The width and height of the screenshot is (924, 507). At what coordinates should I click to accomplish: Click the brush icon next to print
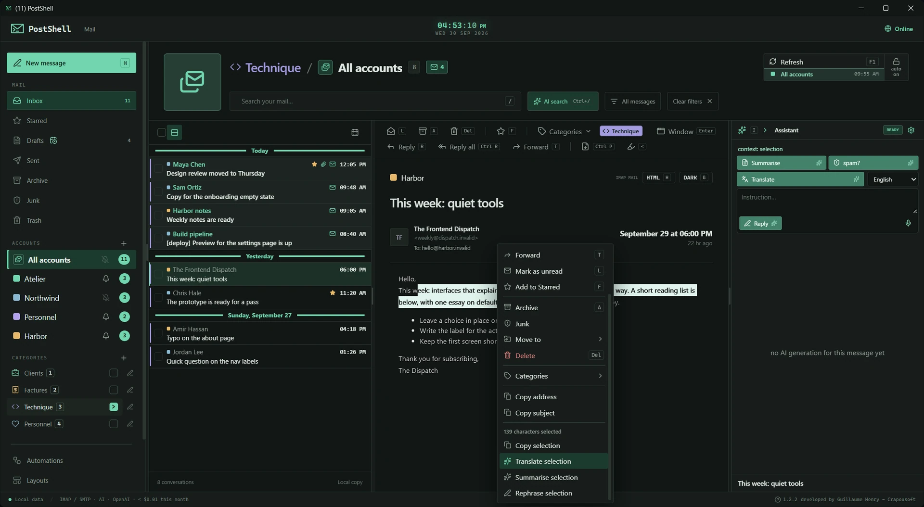[631, 147]
